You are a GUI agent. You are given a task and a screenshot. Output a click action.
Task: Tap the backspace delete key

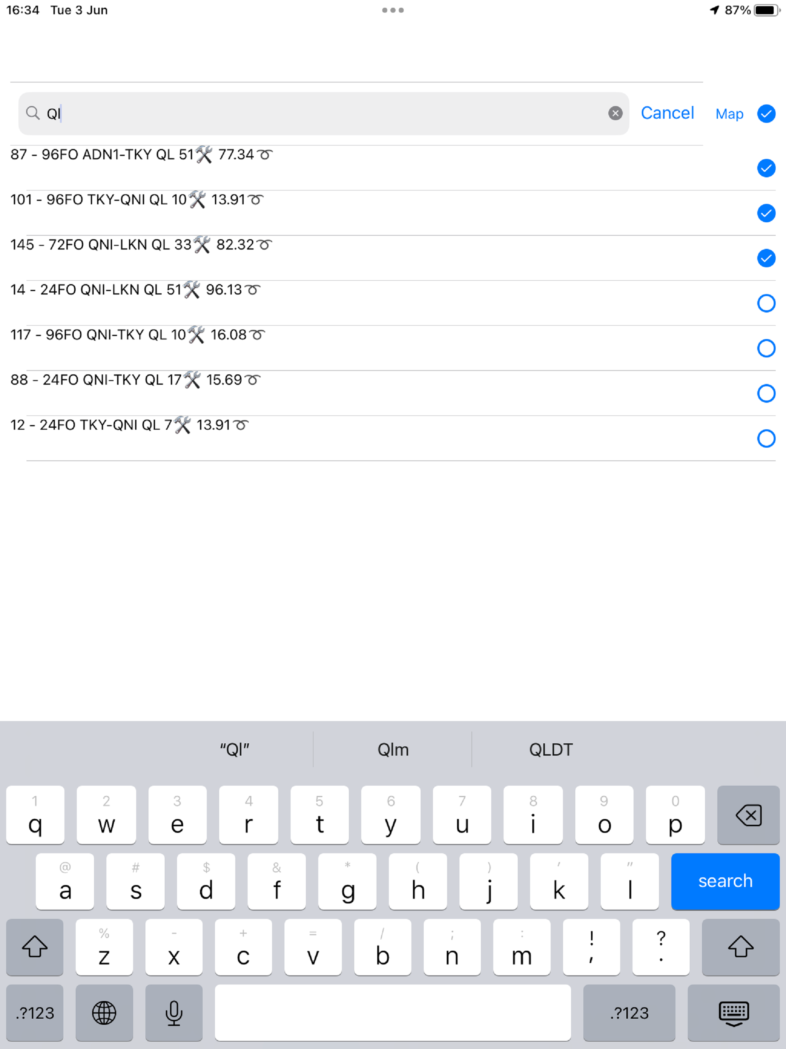[x=748, y=815]
